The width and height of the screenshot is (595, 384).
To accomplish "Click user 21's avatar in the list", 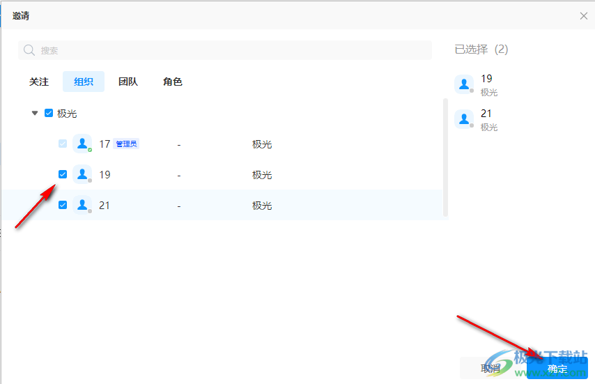I will coord(82,205).
